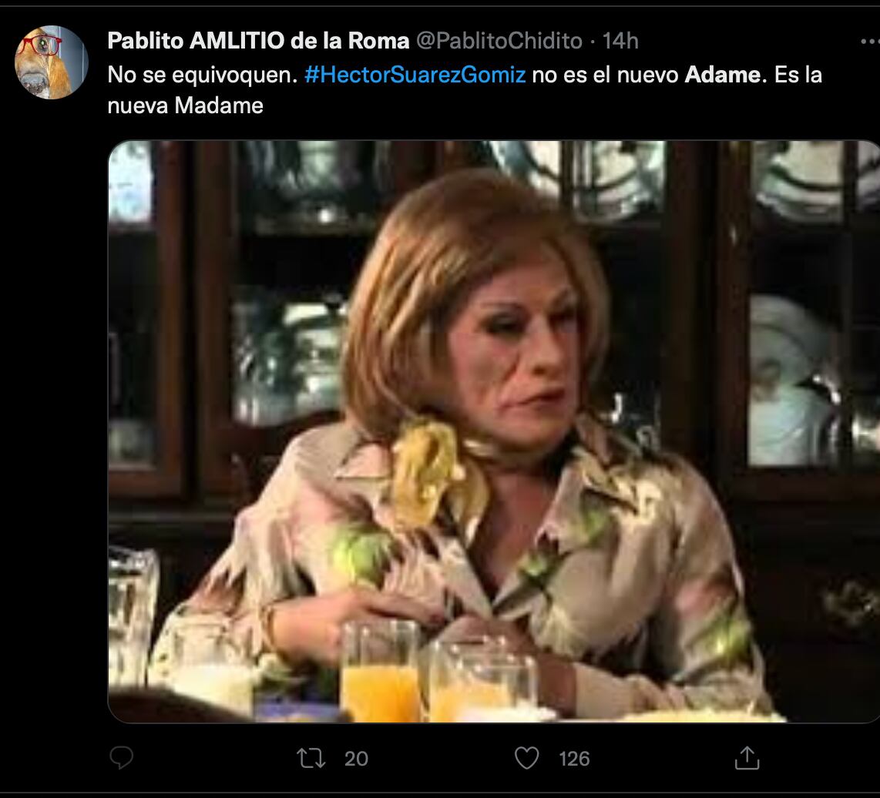This screenshot has height=798, width=880.
Task: Open Pablito AMLITIO de la Roma's profile
Action: pos(258,40)
